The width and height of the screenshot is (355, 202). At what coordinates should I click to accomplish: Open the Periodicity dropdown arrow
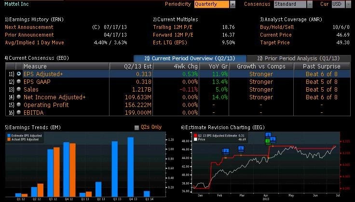232,4
